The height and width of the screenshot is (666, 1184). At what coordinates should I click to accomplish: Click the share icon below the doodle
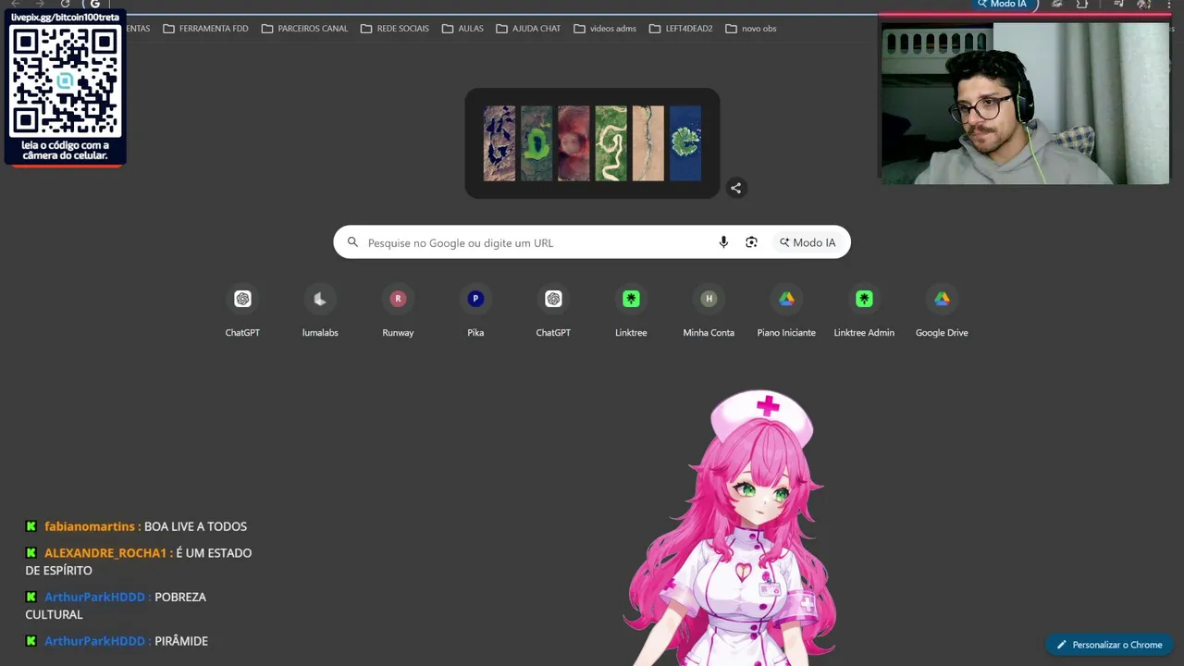735,188
